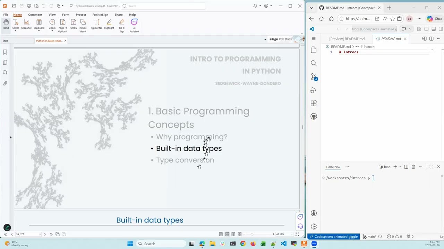The height and width of the screenshot is (249, 444).
Task: Open the Accounts icon in VS Code
Action: coord(314,213)
